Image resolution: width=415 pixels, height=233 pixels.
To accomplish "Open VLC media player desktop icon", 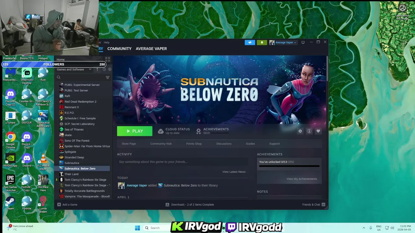I will click(43, 162).
